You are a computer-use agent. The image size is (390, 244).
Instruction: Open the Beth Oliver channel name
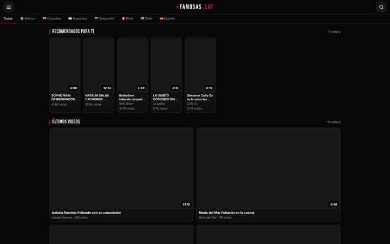click(x=126, y=104)
